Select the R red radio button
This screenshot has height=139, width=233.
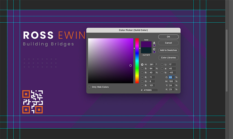tap(142, 77)
